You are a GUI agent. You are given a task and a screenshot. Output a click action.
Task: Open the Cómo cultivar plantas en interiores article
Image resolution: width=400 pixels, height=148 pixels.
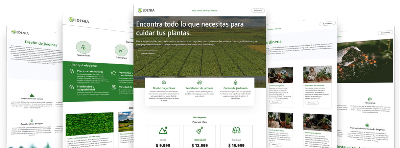click(x=84, y=137)
